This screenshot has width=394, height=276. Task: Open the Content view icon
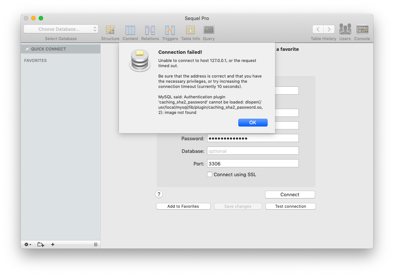click(130, 30)
